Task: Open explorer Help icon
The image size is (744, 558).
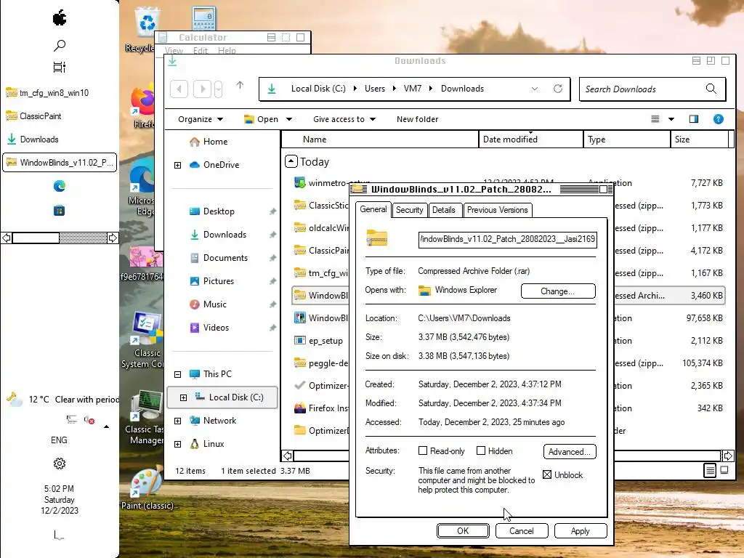Action: [719, 119]
